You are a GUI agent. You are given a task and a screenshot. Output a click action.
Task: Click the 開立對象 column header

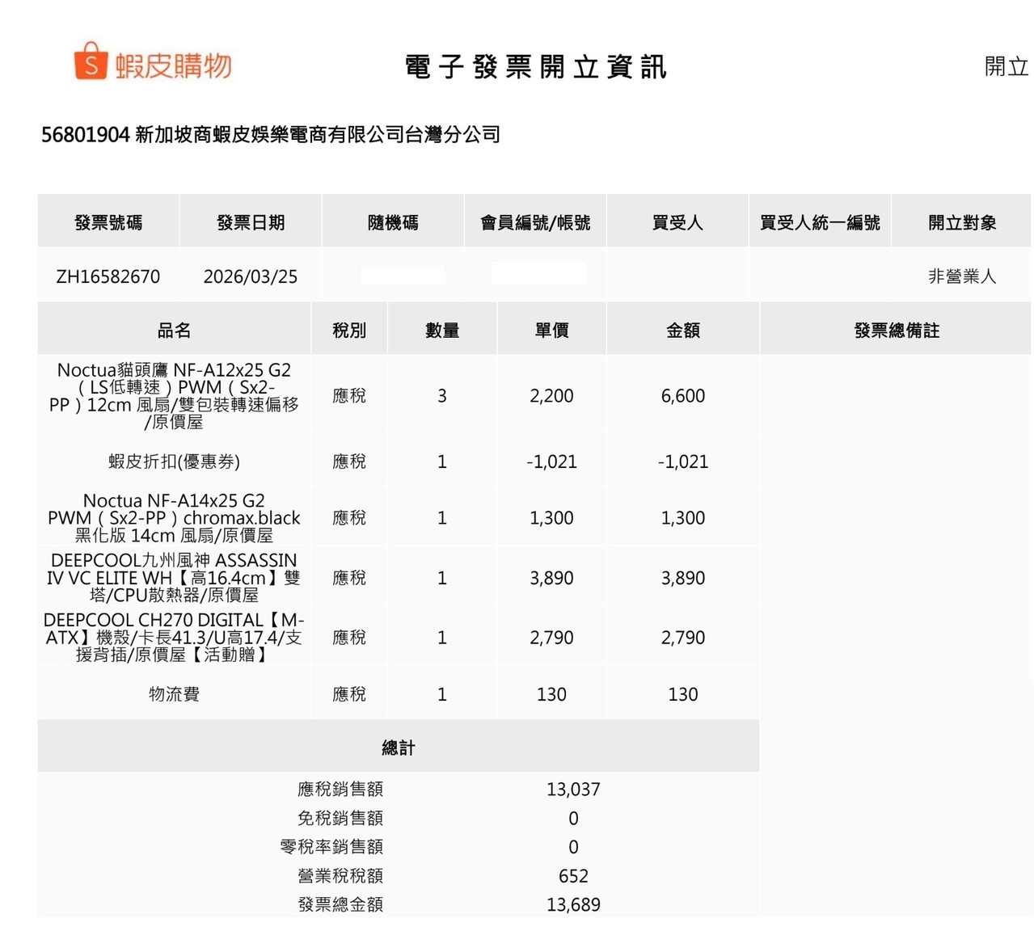[962, 222]
